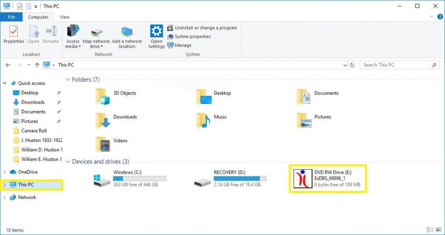The width and height of the screenshot is (445, 235).
Task: Click Properties checkmark in quick access toolbar
Action: 20,6
